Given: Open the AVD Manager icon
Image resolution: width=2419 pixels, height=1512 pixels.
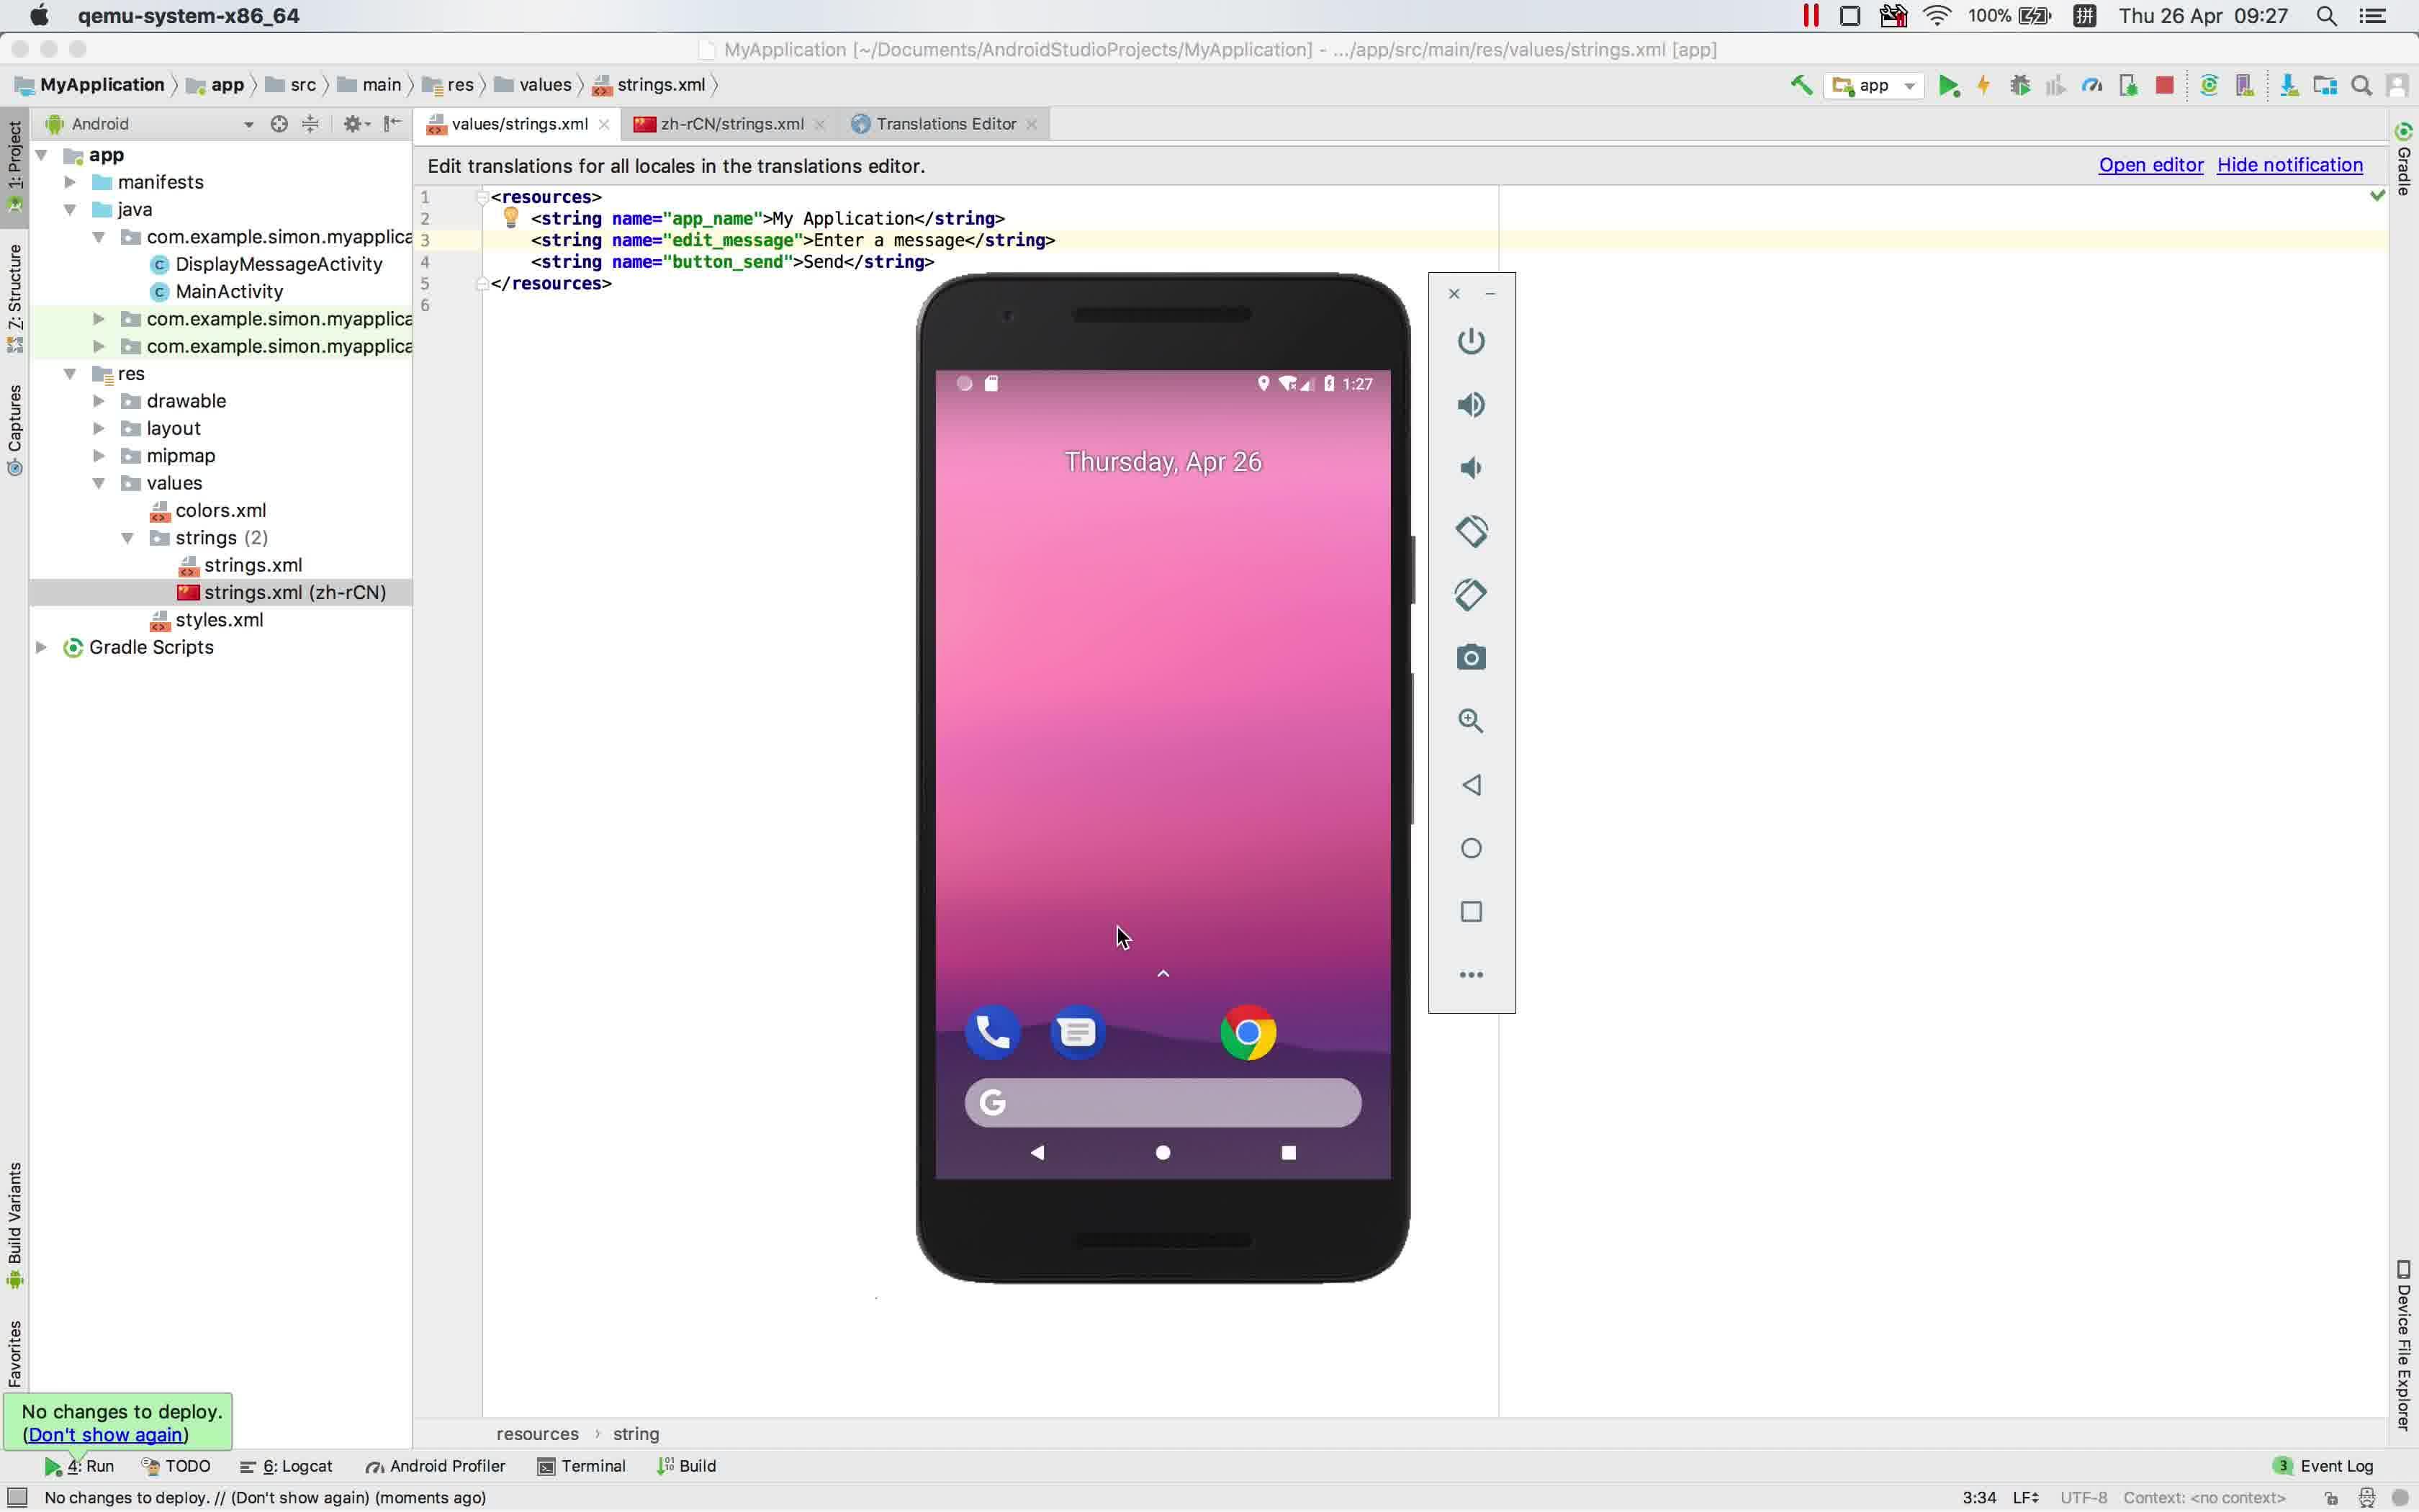Looking at the screenshot, I should pos(2245,86).
